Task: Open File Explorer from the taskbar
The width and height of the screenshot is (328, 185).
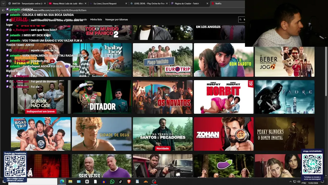Action: click(70, 182)
